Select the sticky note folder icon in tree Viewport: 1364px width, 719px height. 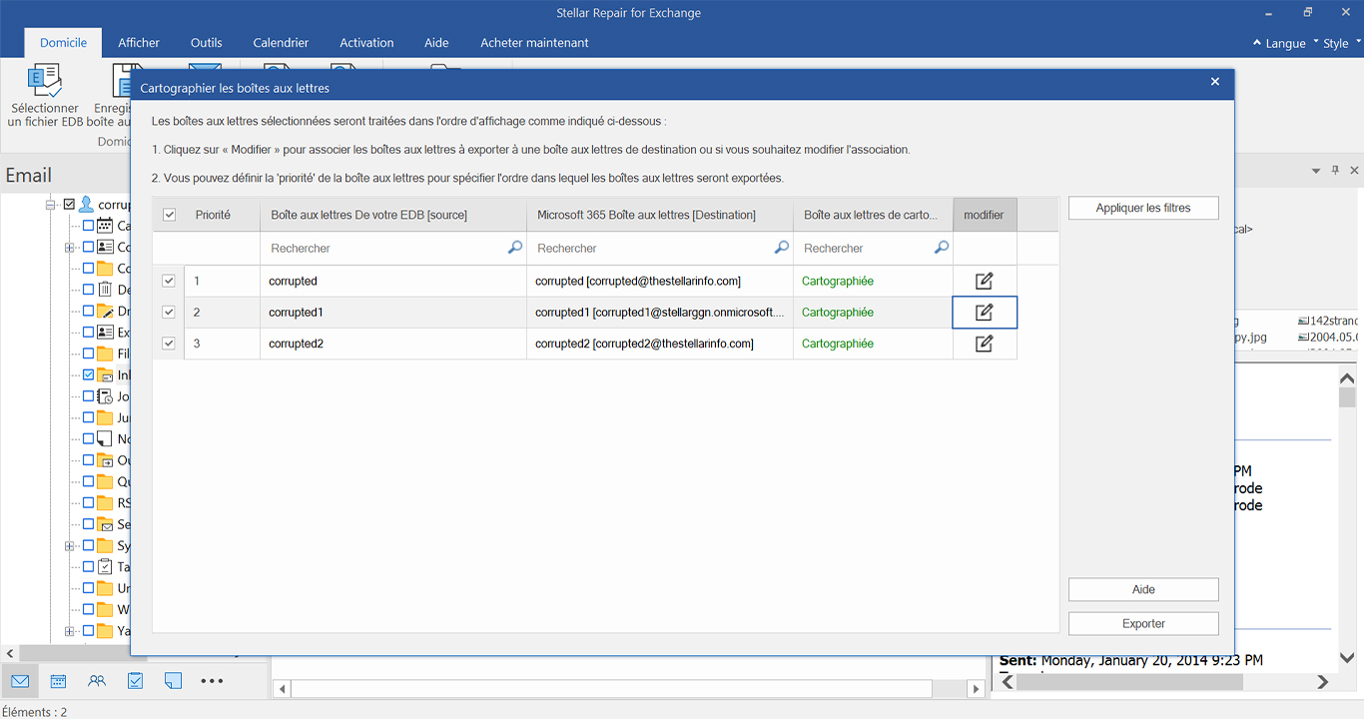tap(105, 438)
